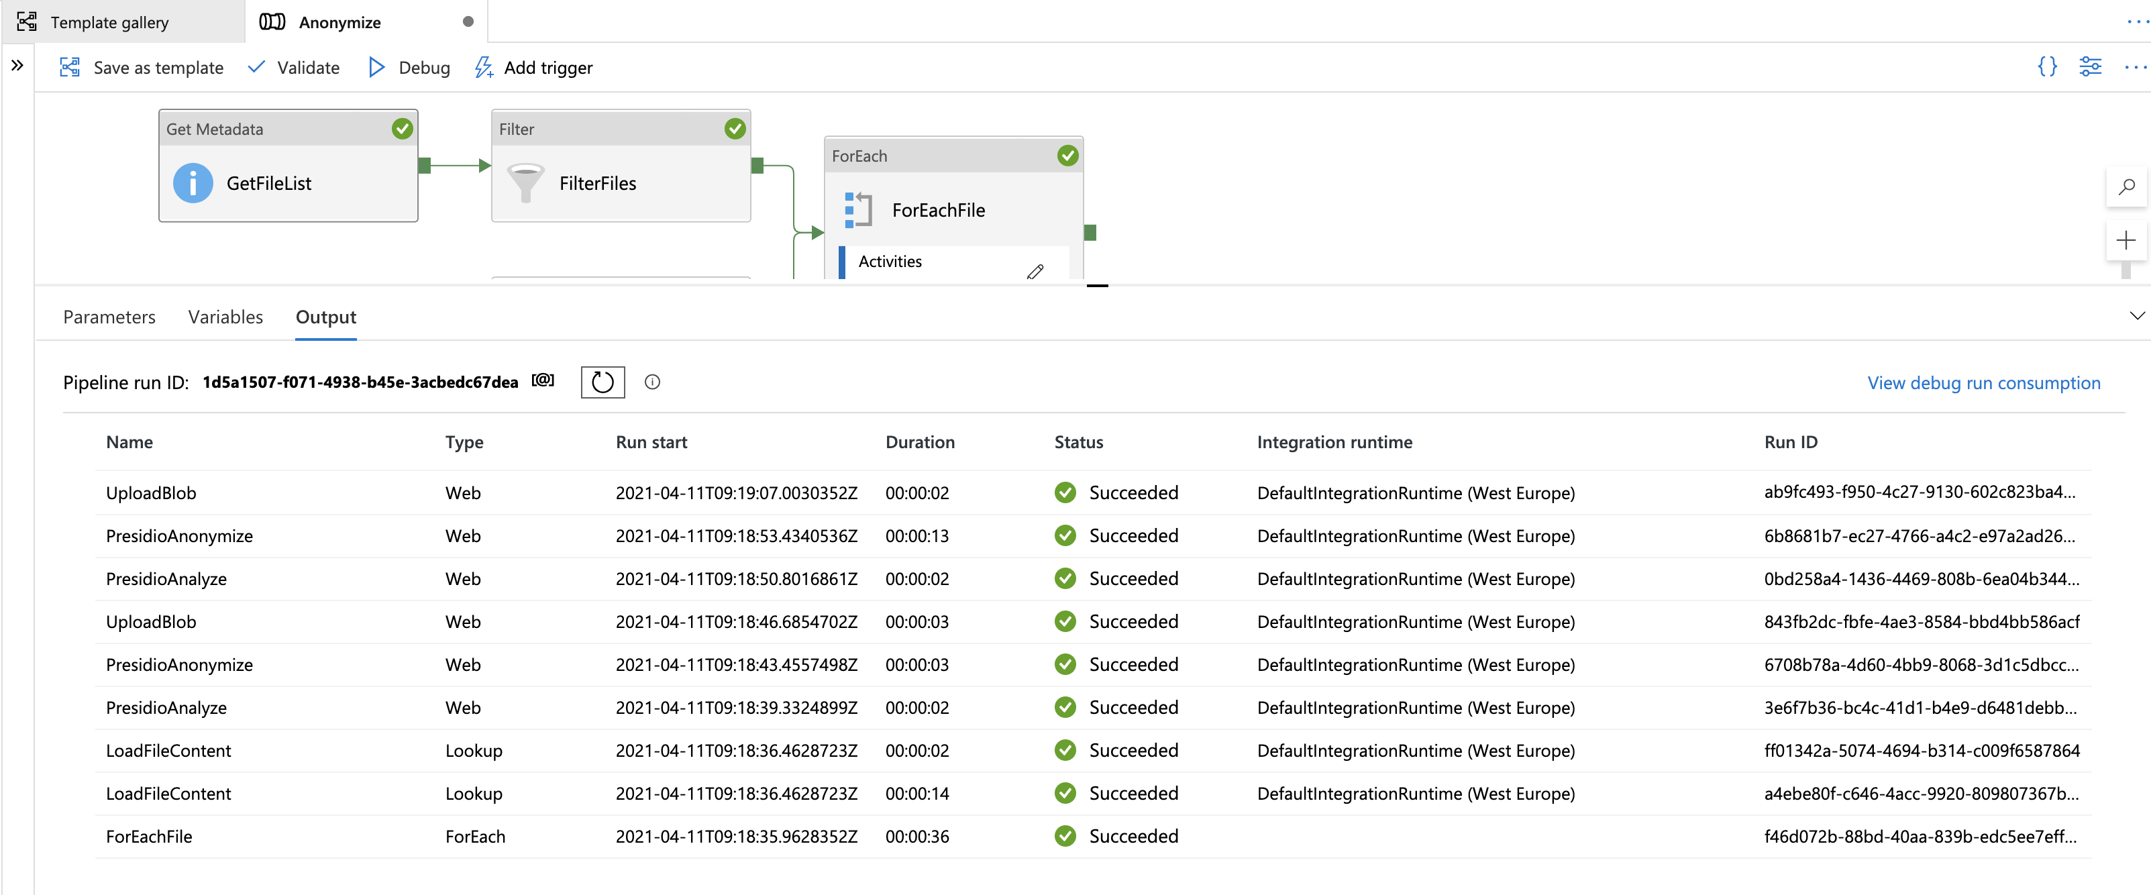2151x895 pixels.
Task: Select the GetFileList activity
Action: (288, 166)
